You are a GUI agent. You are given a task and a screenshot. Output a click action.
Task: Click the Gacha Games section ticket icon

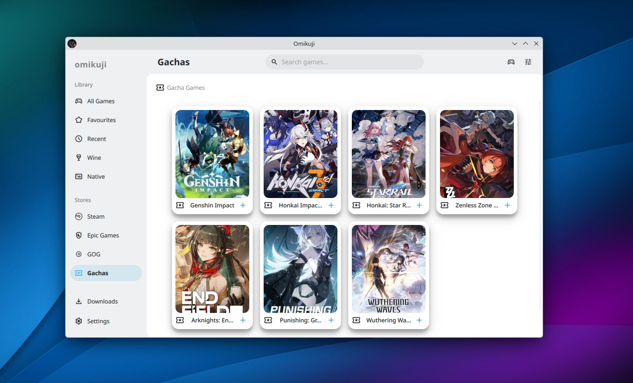(x=160, y=88)
